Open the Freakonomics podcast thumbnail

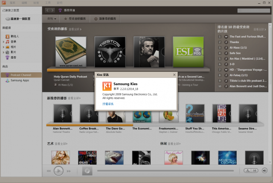(168, 116)
